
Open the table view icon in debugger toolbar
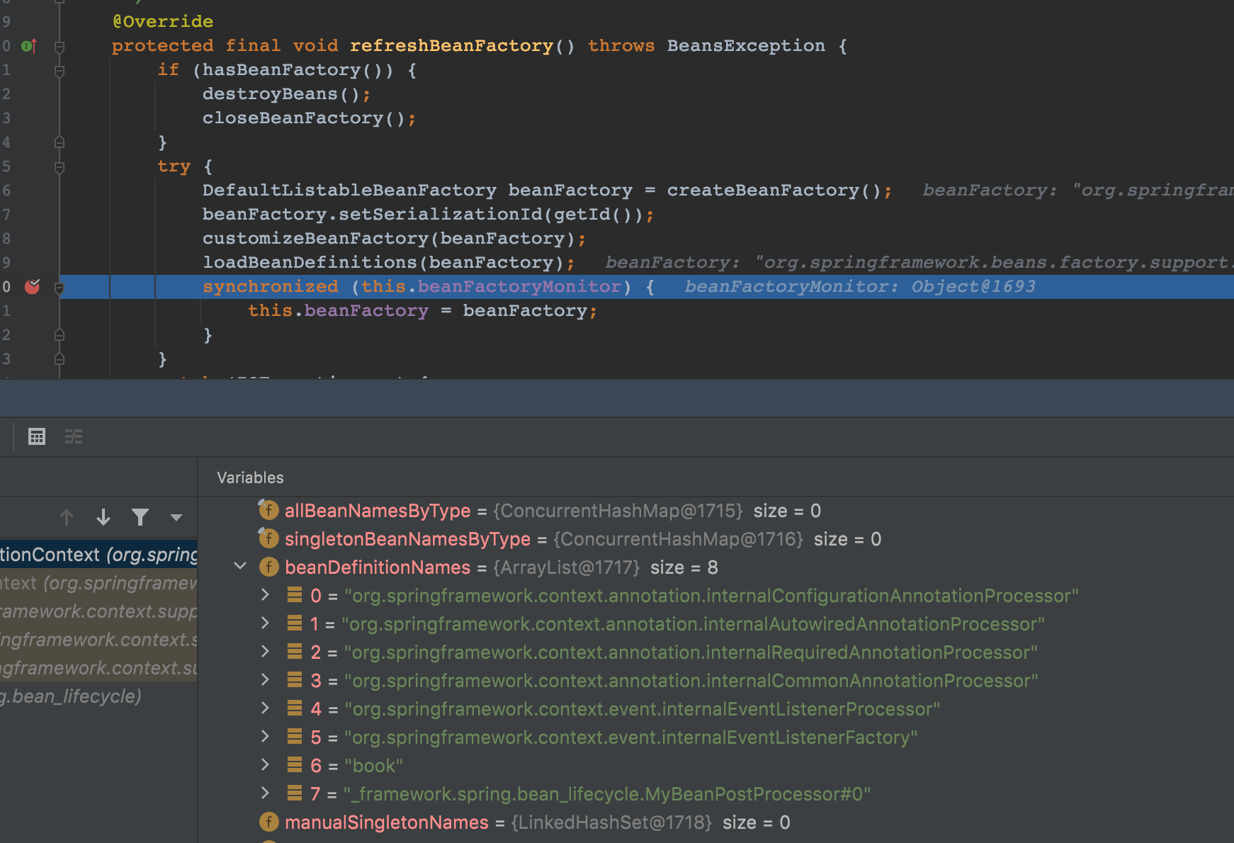pyautogui.click(x=37, y=436)
